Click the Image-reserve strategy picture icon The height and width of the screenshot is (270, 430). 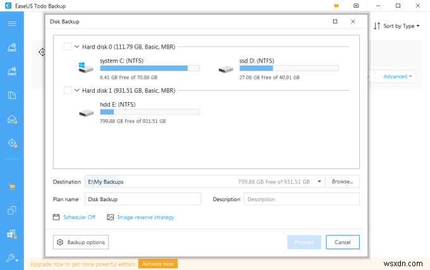[x=110, y=217]
